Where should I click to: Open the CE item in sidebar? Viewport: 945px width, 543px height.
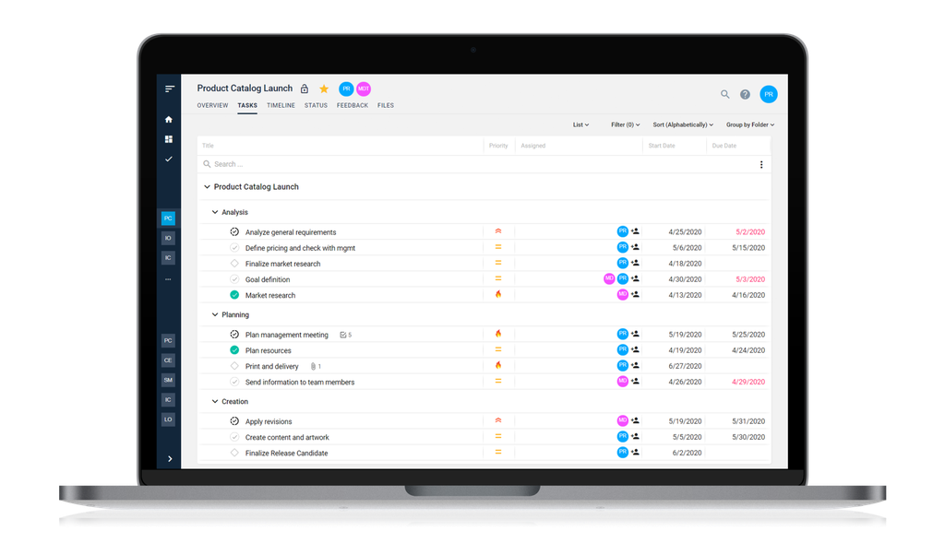coord(168,360)
